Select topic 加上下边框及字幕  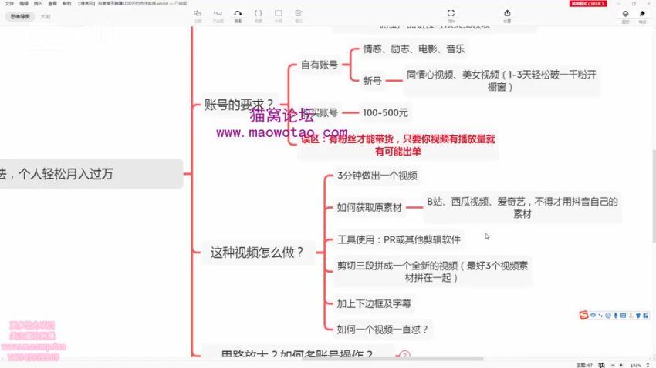click(x=374, y=303)
